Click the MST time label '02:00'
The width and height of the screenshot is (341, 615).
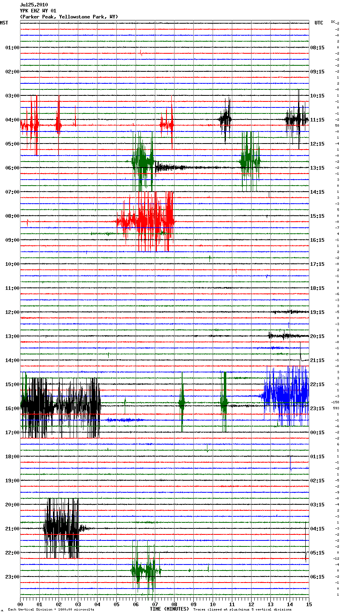(12, 72)
